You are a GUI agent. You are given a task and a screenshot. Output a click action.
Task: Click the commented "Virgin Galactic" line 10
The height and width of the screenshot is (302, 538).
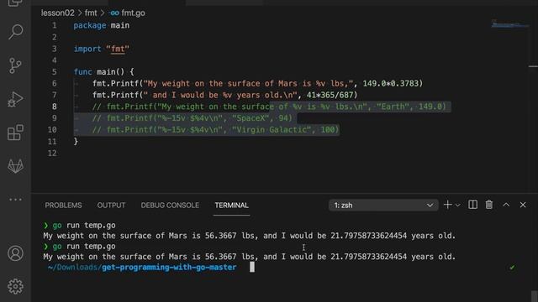coord(215,130)
